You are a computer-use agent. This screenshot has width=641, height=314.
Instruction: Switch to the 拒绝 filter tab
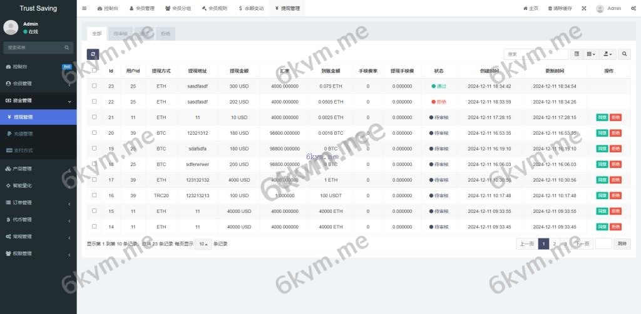[165, 34]
